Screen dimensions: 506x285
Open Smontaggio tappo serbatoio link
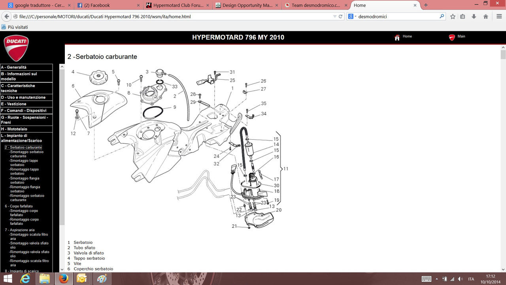point(24,163)
